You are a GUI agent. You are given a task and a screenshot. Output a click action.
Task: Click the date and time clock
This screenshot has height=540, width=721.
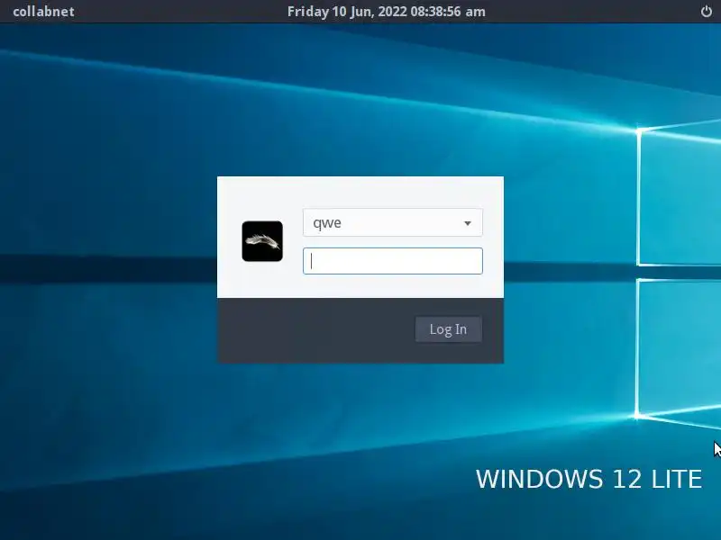pos(387,12)
